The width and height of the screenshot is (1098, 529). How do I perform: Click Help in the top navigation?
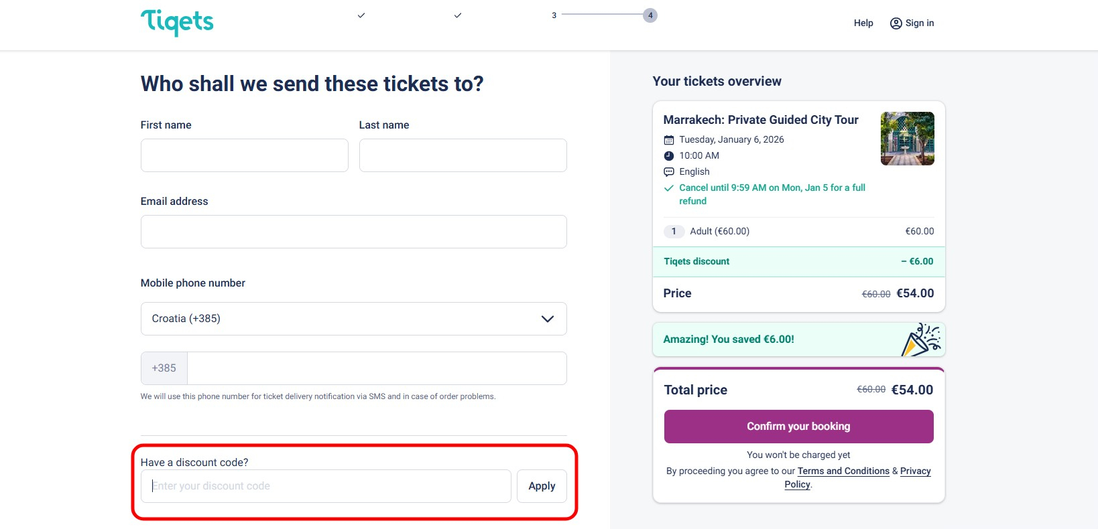coord(863,23)
